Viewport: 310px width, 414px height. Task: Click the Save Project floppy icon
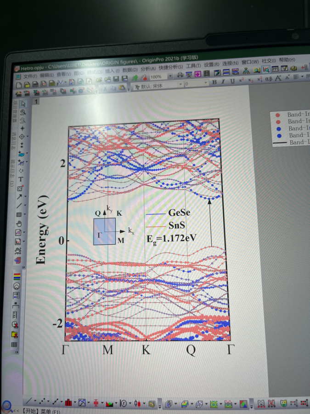[x=116, y=79]
